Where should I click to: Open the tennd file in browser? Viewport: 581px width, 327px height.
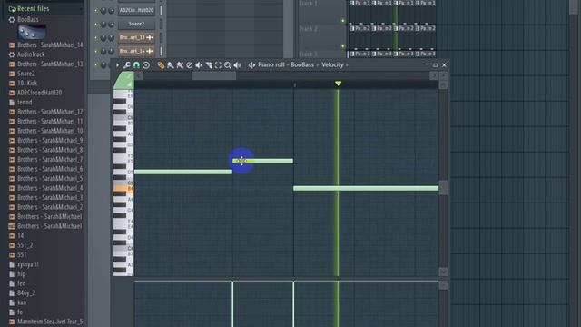coord(25,103)
